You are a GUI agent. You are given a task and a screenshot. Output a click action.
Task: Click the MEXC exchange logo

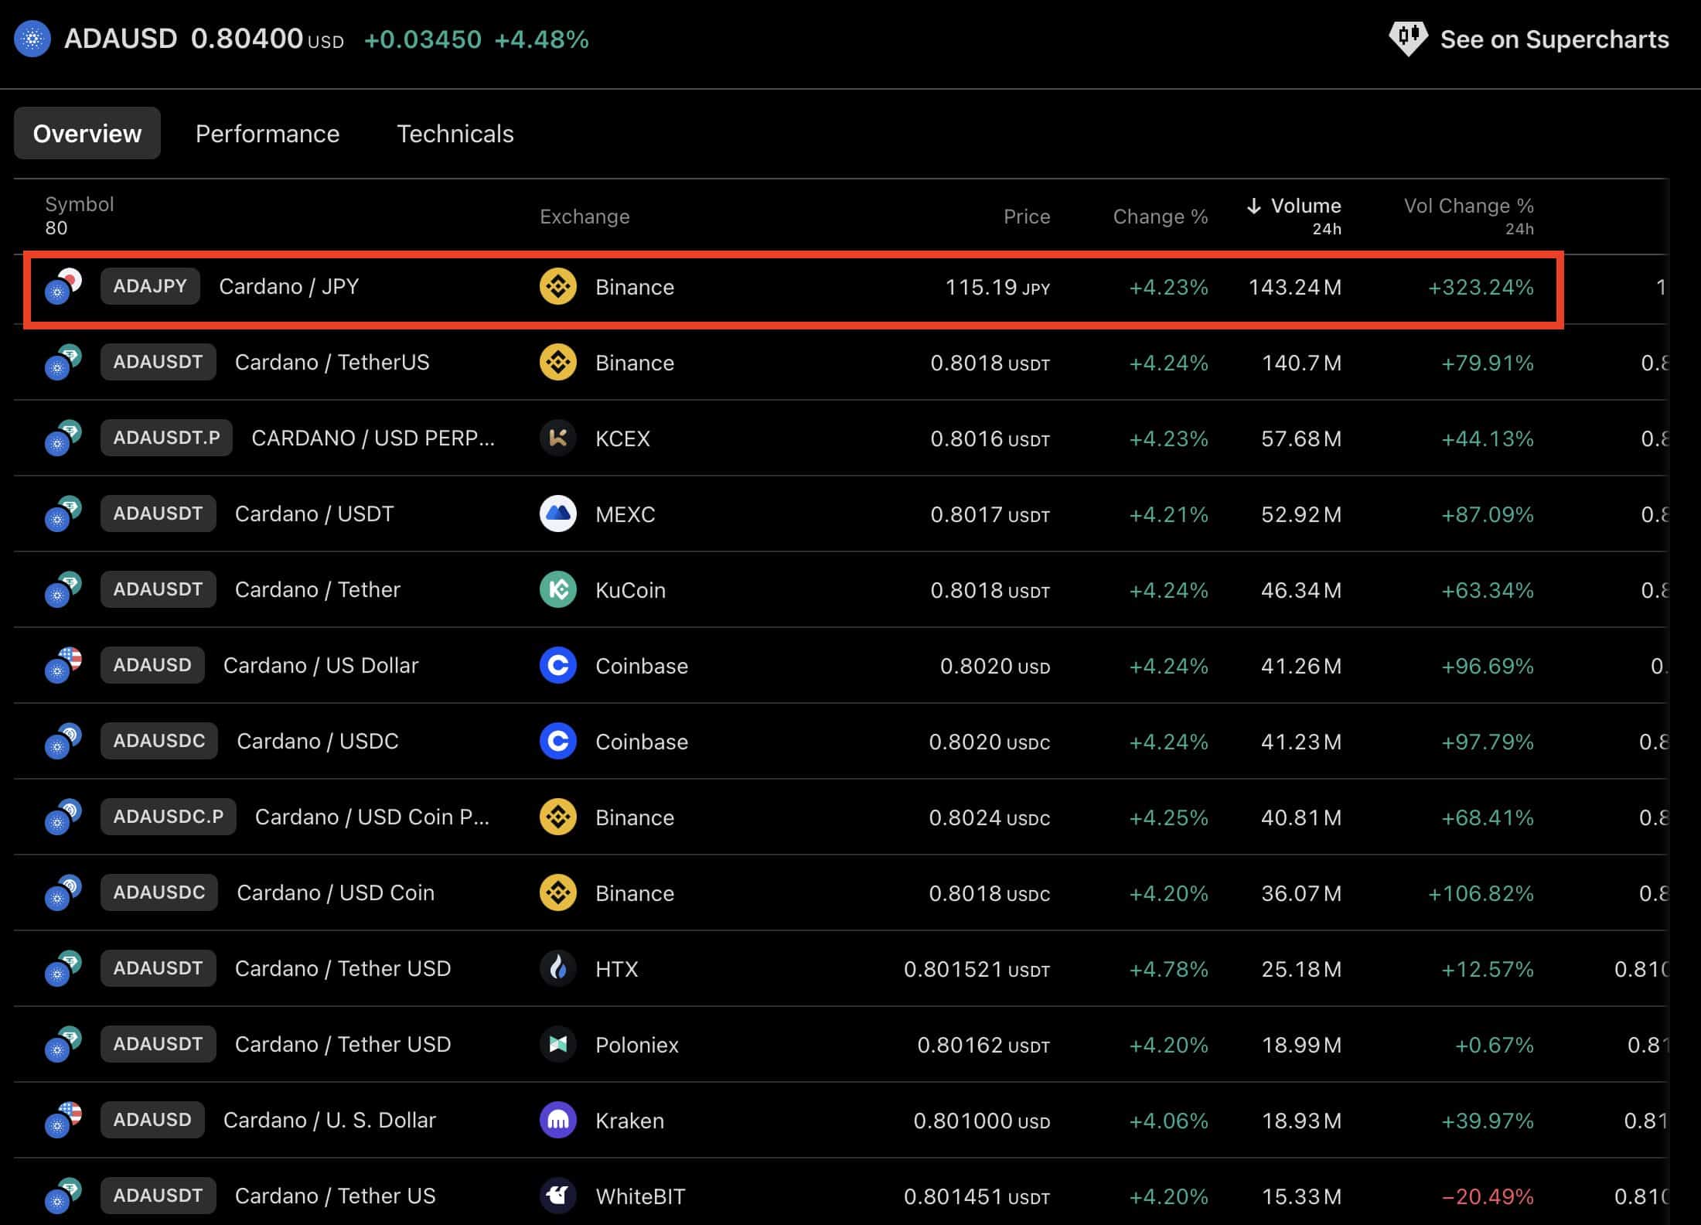point(557,514)
